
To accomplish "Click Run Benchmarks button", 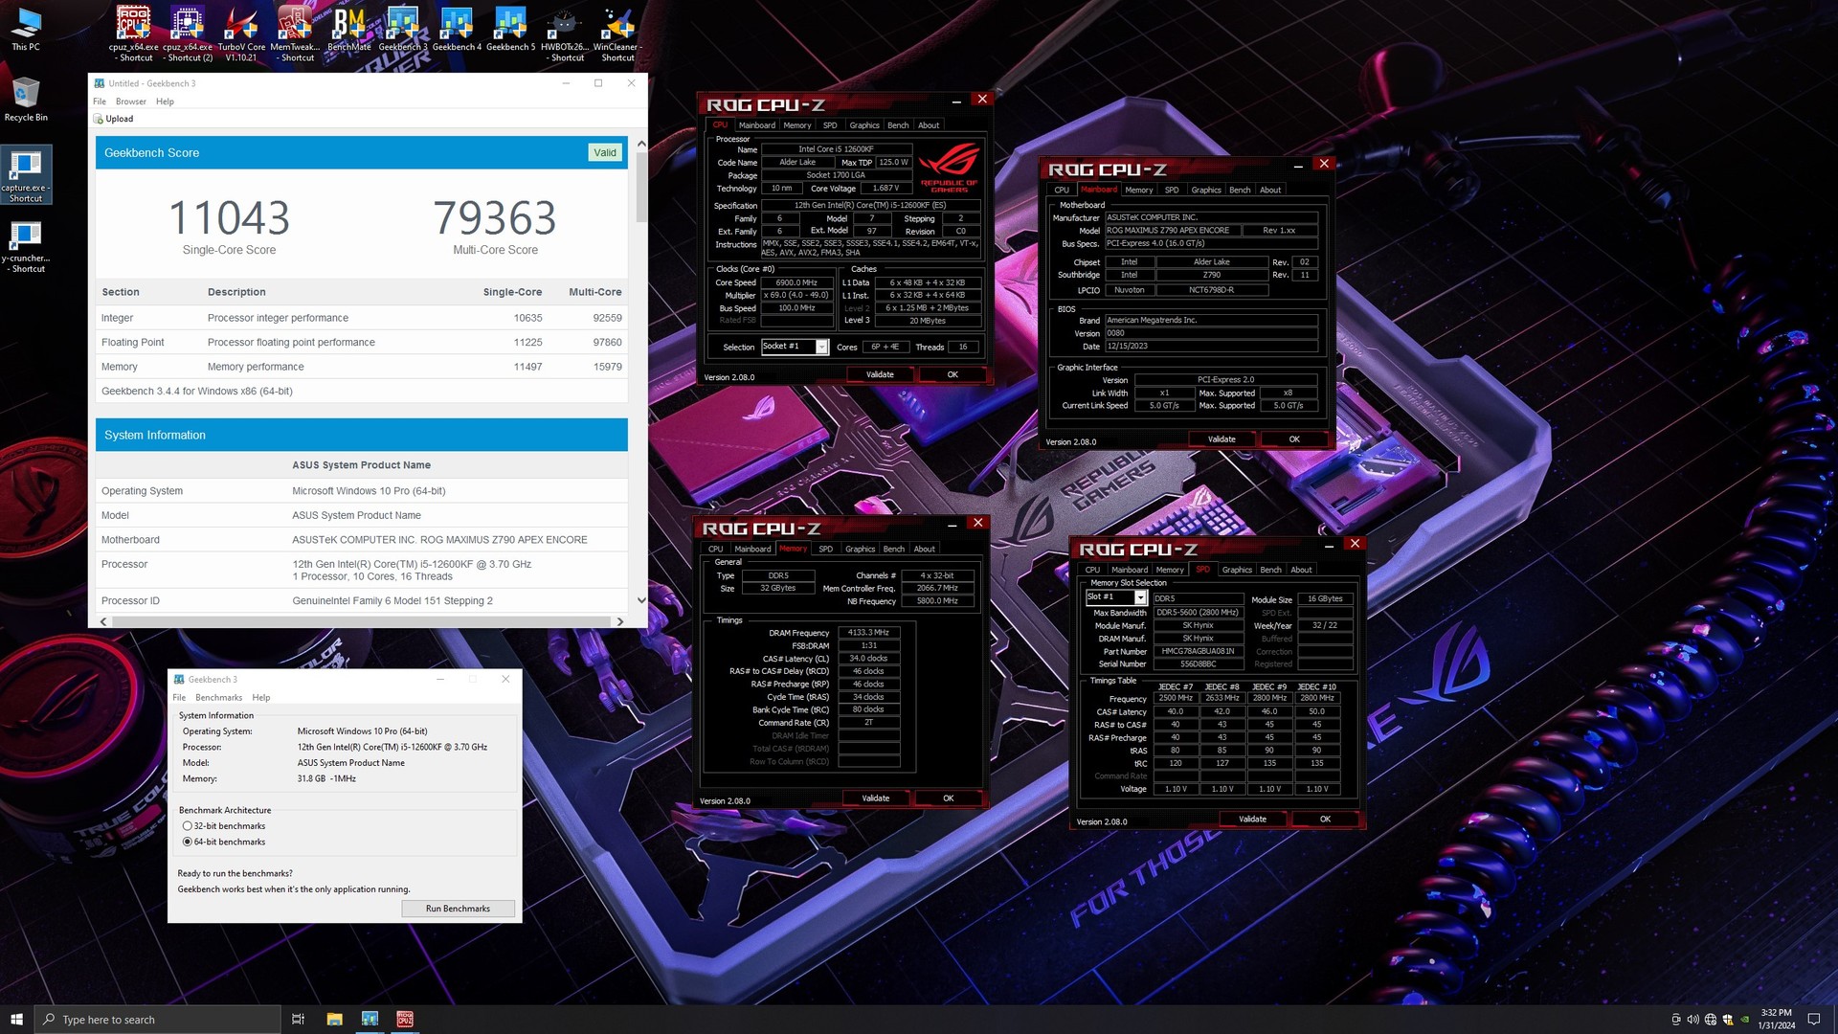I will coord(458,909).
